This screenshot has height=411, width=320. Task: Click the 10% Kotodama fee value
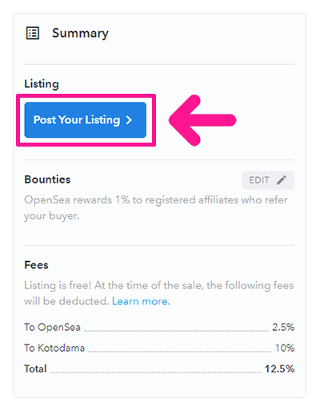(x=285, y=348)
